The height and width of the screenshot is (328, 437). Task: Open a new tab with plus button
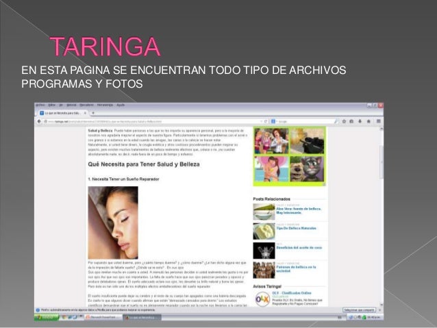[93, 113]
